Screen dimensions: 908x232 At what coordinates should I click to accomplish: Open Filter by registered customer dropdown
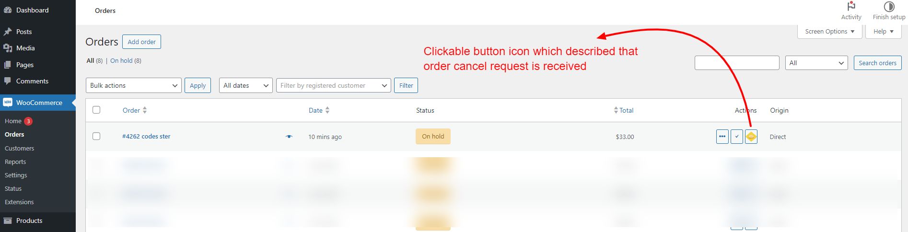(334, 85)
